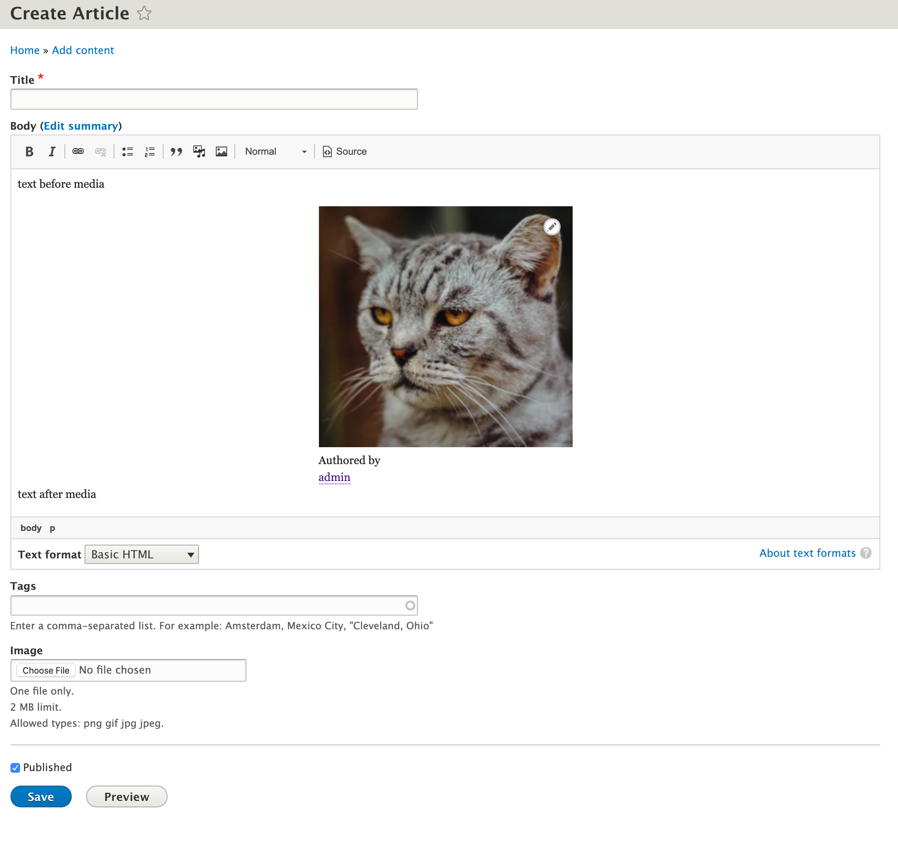Edit the cat media via the pencil icon
Screen dimensions: 898x842
(552, 227)
